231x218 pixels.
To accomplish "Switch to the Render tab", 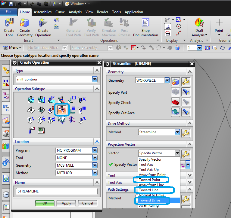I will [102, 12].
